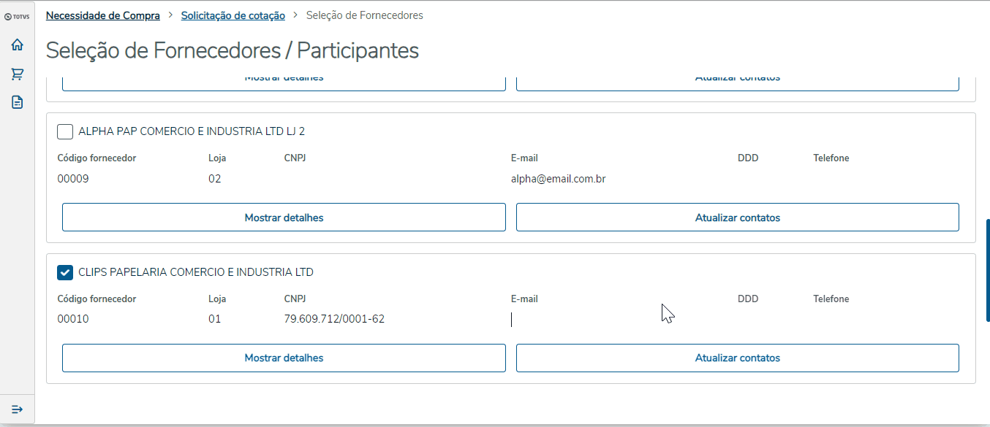Update contacts for ALPHA PAP supplier

737,218
